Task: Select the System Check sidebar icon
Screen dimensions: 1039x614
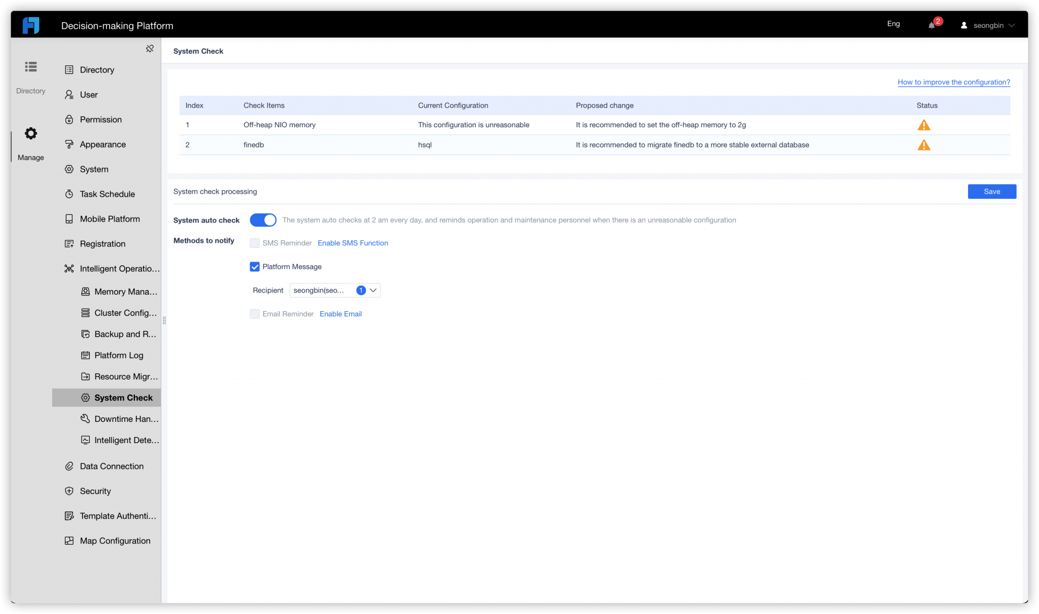Action: (86, 398)
